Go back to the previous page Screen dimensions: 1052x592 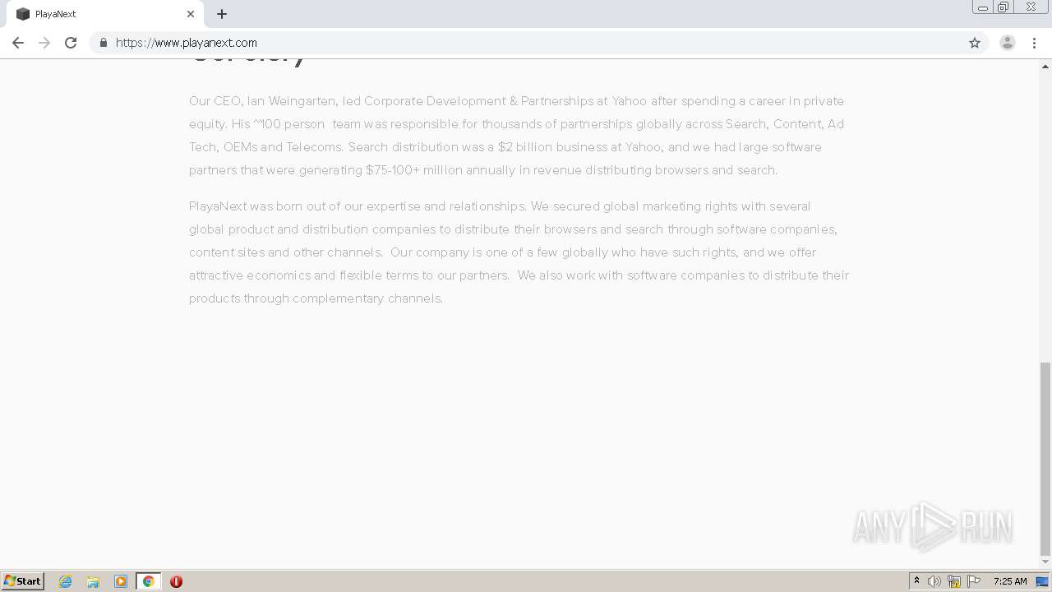[x=18, y=43]
